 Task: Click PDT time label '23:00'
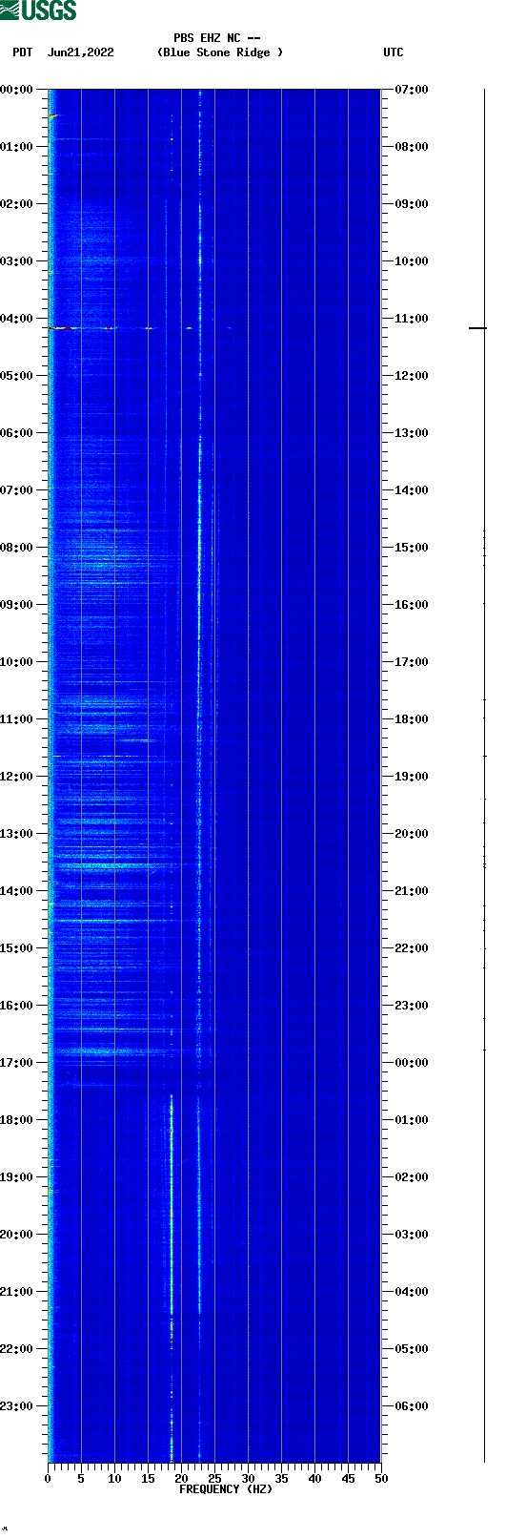pos(16,1406)
